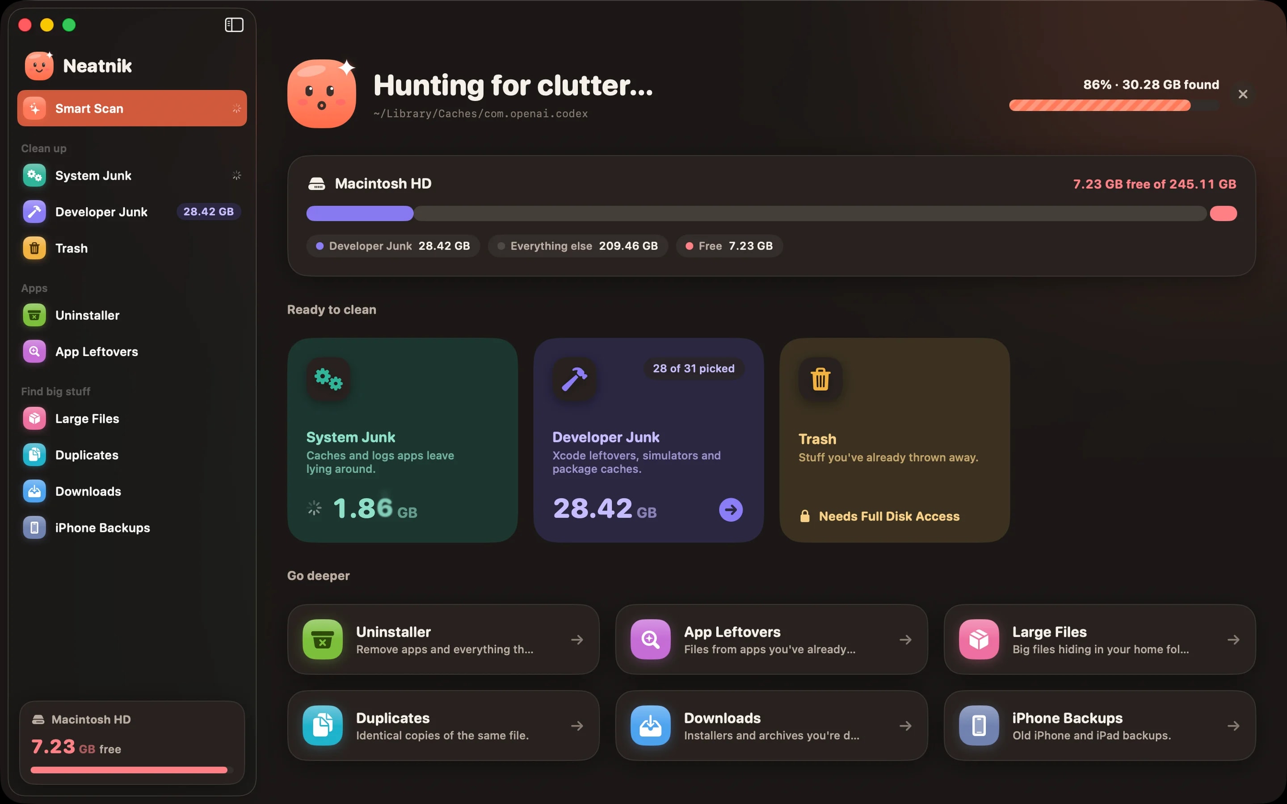Screen dimensions: 1287x804
Task: Click the sidebar Macintosh HD free space widget
Action: (x=132, y=742)
